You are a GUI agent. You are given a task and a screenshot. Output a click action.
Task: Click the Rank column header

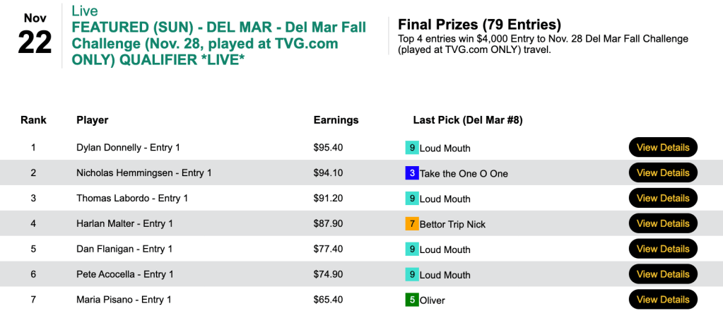(33, 120)
